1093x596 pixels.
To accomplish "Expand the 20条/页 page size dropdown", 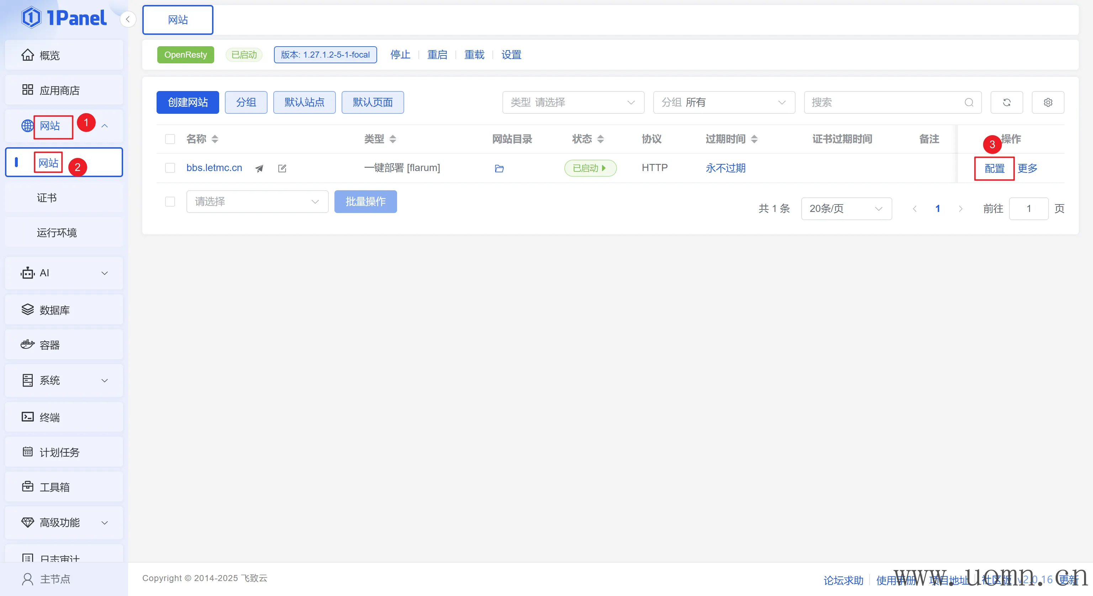I will [x=846, y=209].
